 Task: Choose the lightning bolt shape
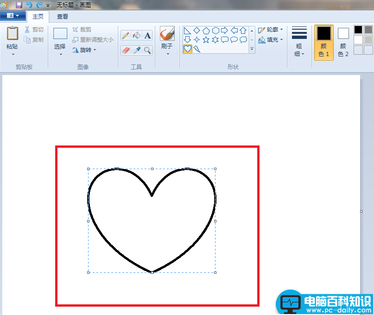click(197, 49)
